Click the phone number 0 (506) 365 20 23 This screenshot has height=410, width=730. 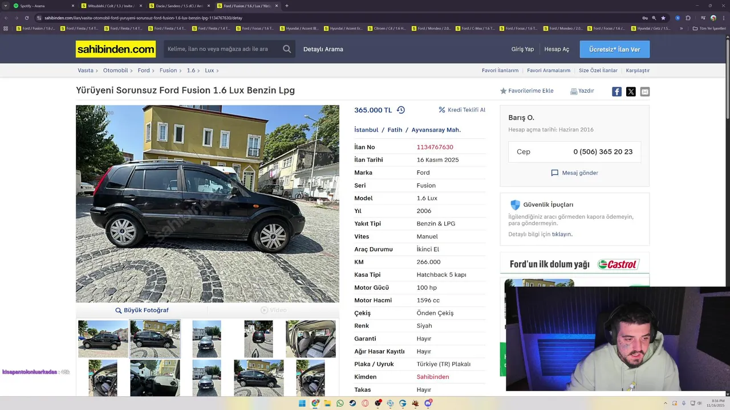click(x=603, y=152)
